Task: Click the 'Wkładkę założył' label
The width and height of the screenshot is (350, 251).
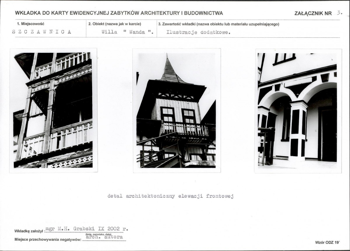Action: pos(29,231)
